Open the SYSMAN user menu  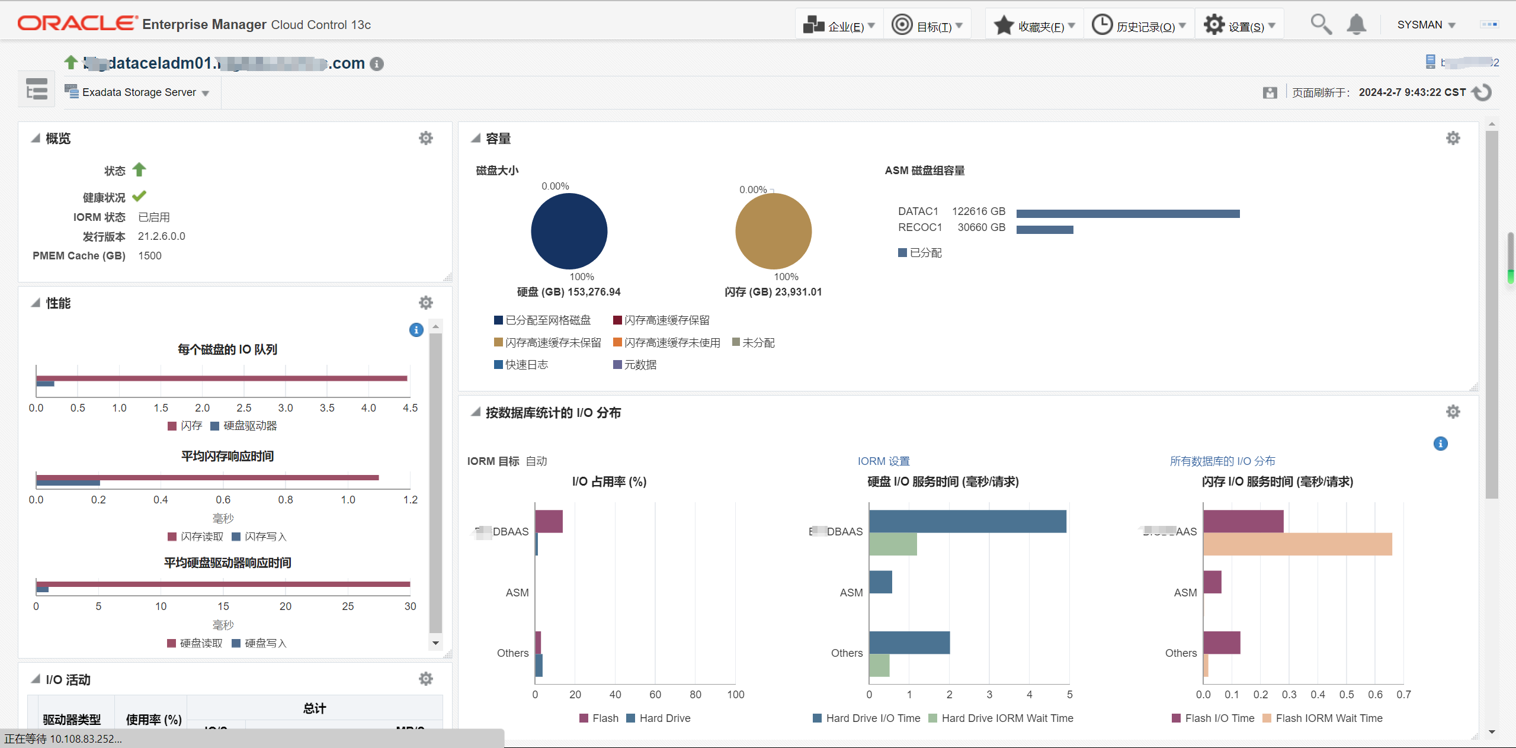[x=1426, y=25]
